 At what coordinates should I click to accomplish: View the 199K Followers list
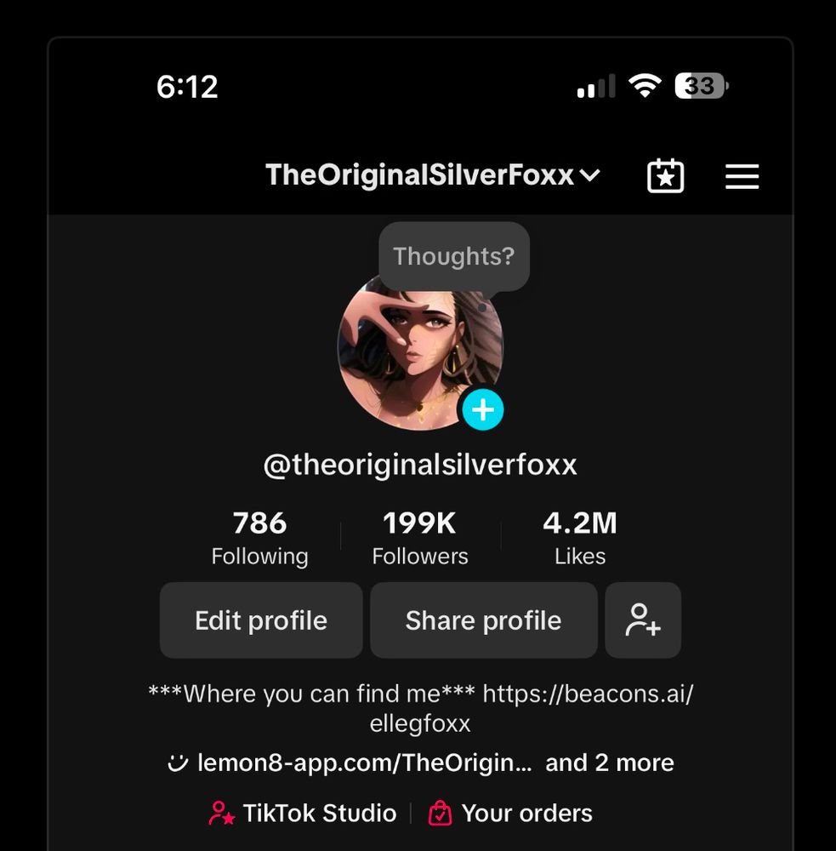420,538
